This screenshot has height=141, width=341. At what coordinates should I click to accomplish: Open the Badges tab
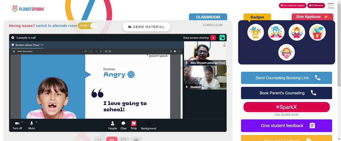[257, 17]
